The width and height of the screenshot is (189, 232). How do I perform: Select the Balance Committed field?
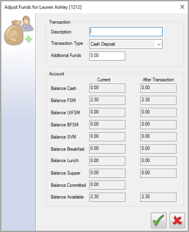coord(107,185)
